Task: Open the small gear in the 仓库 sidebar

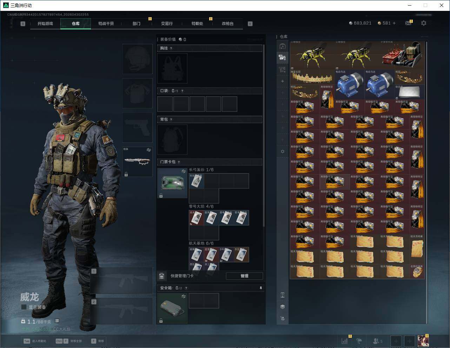Action: [x=283, y=152]
